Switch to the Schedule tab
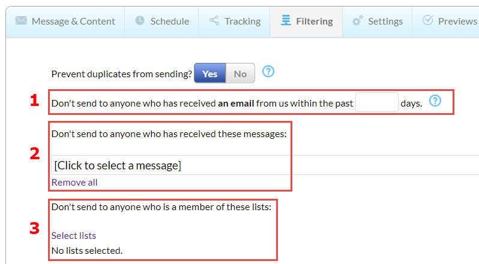 click(x=169, y=22)
